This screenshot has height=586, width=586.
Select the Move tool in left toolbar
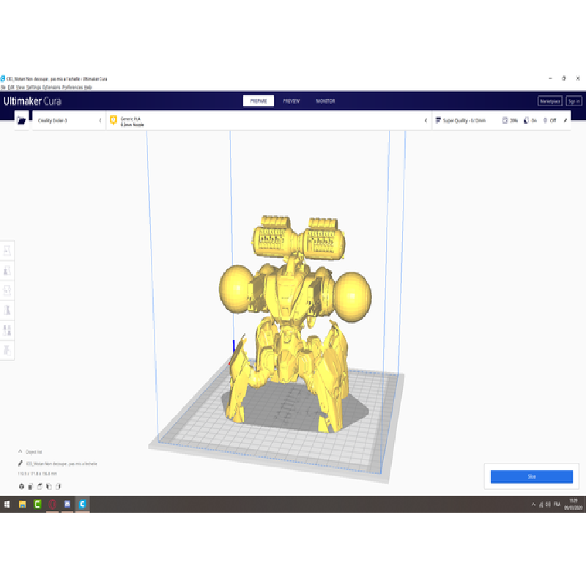point(7,251)
